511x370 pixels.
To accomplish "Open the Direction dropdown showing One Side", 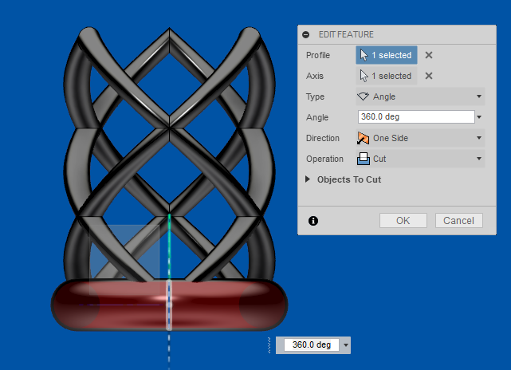I will tap(420, 138).
